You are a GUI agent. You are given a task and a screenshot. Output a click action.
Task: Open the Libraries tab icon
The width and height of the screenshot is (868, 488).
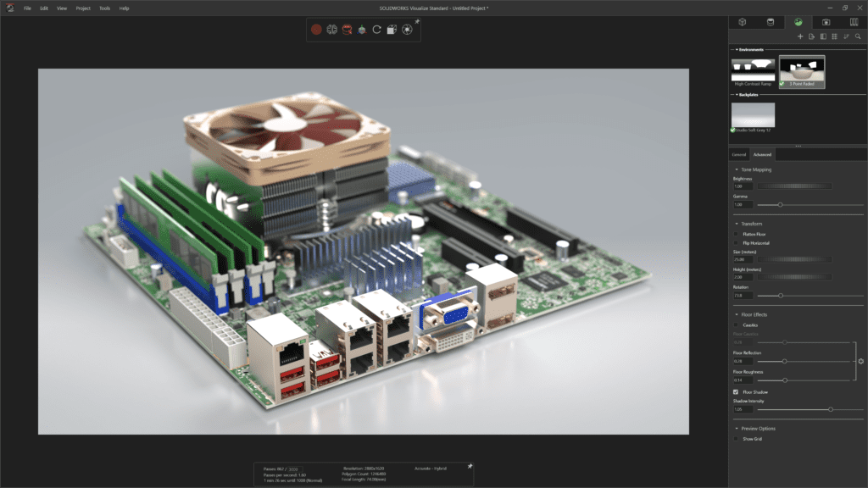854,22
